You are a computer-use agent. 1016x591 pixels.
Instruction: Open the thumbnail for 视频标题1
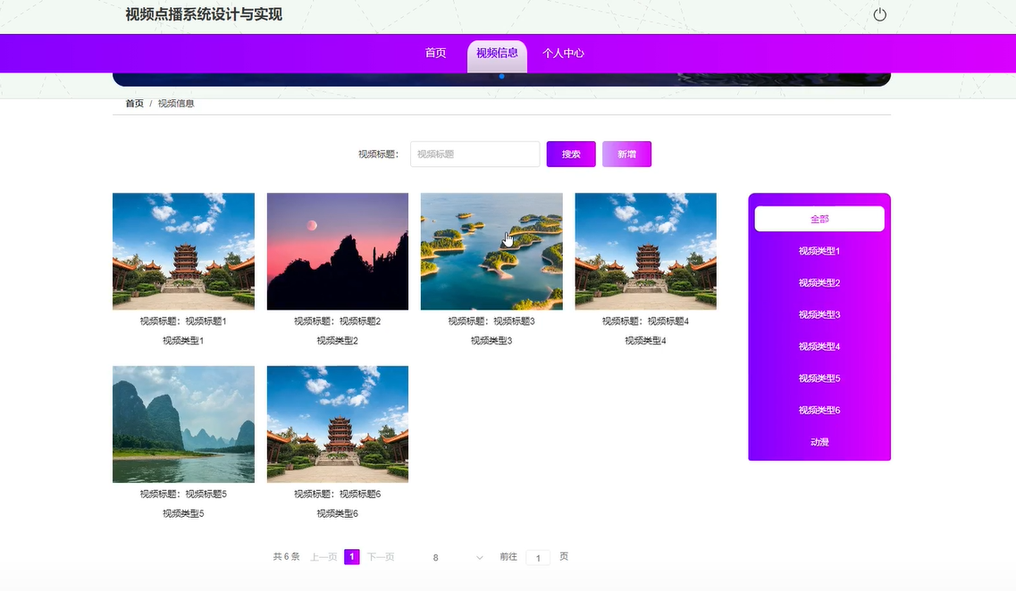183,251
